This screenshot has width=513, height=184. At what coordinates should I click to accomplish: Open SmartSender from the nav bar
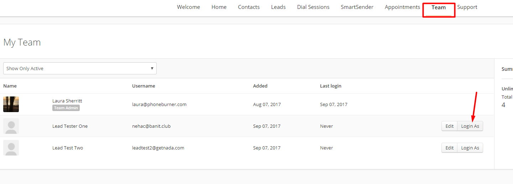click(x=357, y=7)
